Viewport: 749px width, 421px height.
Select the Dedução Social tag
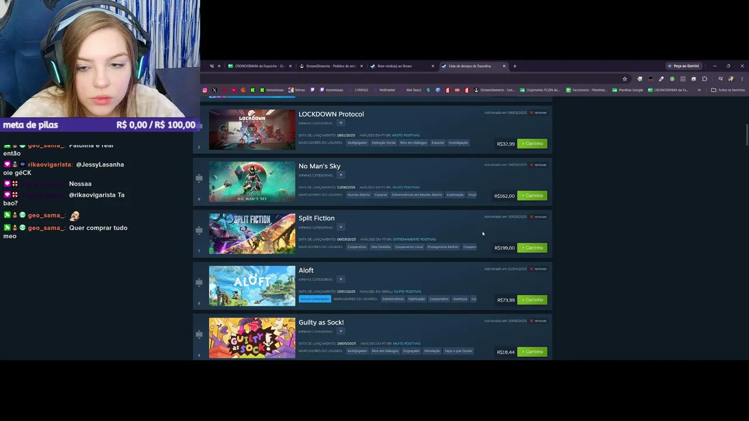click(383, 143)
